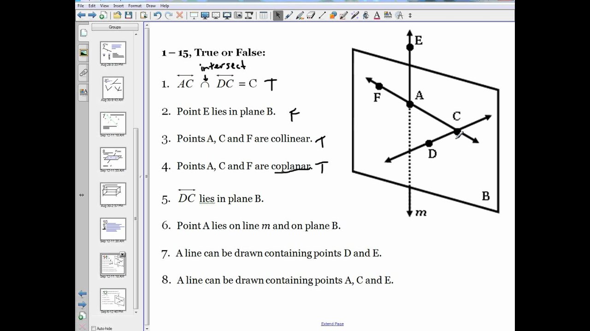Open a file with the folder icon

[117, 15]
